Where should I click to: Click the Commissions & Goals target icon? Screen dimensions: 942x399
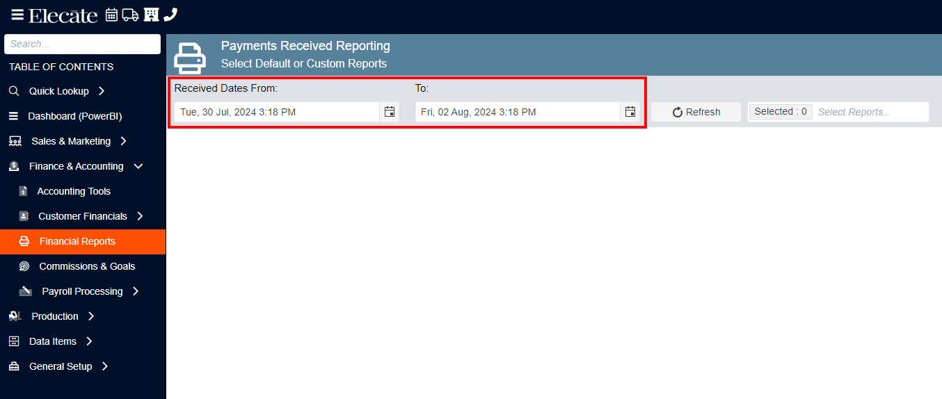click(x=24, y=266)
